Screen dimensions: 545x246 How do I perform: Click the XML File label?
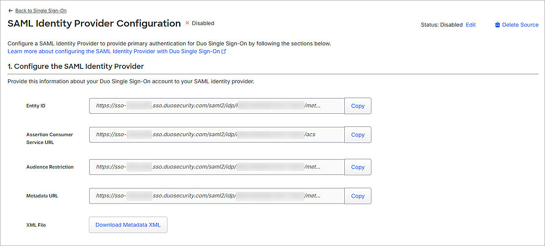[36, 225]
